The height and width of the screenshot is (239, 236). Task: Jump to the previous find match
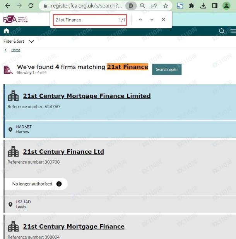pyautogui.click(x=140, y=20)
